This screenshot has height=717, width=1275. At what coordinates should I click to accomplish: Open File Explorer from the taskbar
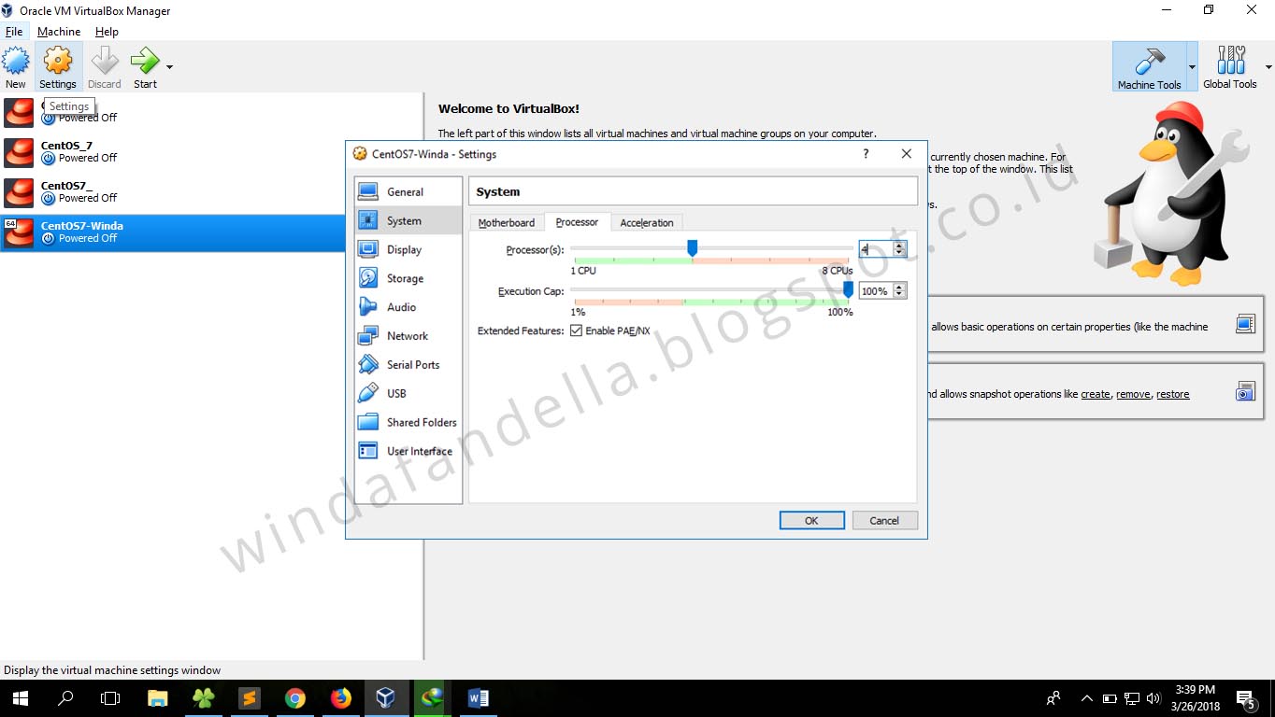(x=157, y=698)
